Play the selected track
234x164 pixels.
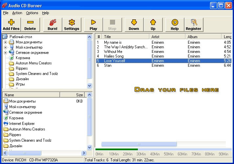(x=94, y=25)
